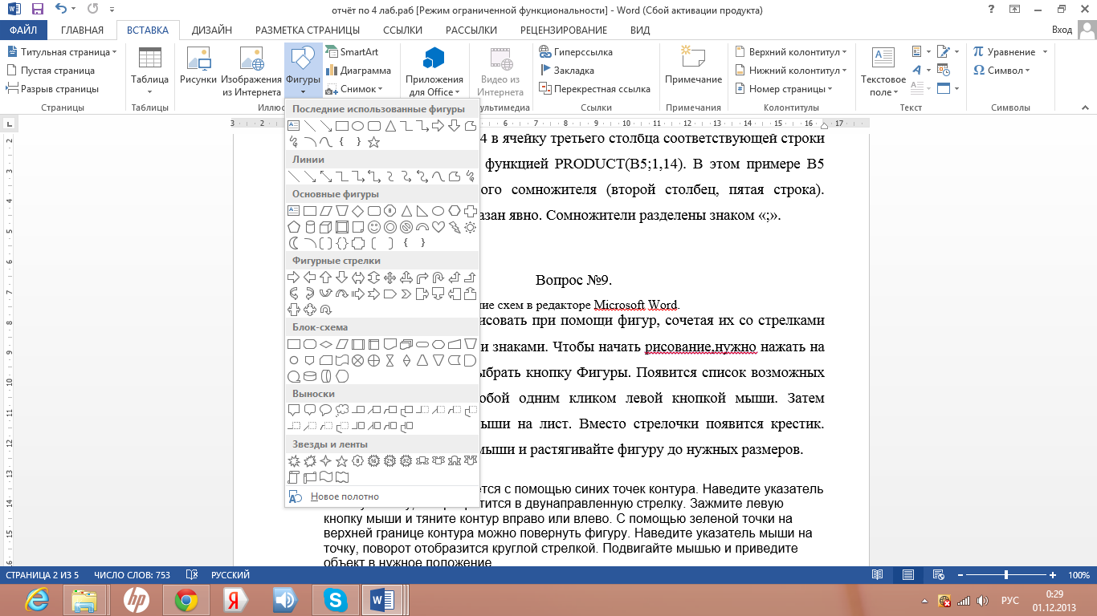1097x616 pixels.
Task: Pick the prohibited 'No symbol' shape
Action: (406, 227)
